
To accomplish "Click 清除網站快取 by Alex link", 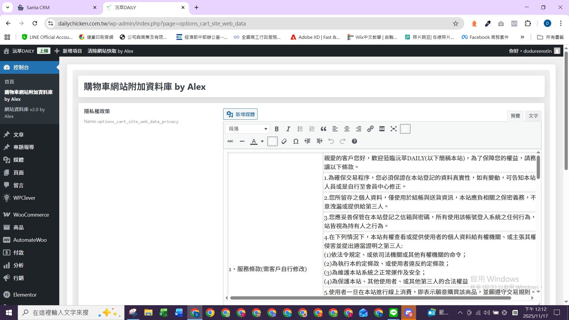I will (110, 51).
